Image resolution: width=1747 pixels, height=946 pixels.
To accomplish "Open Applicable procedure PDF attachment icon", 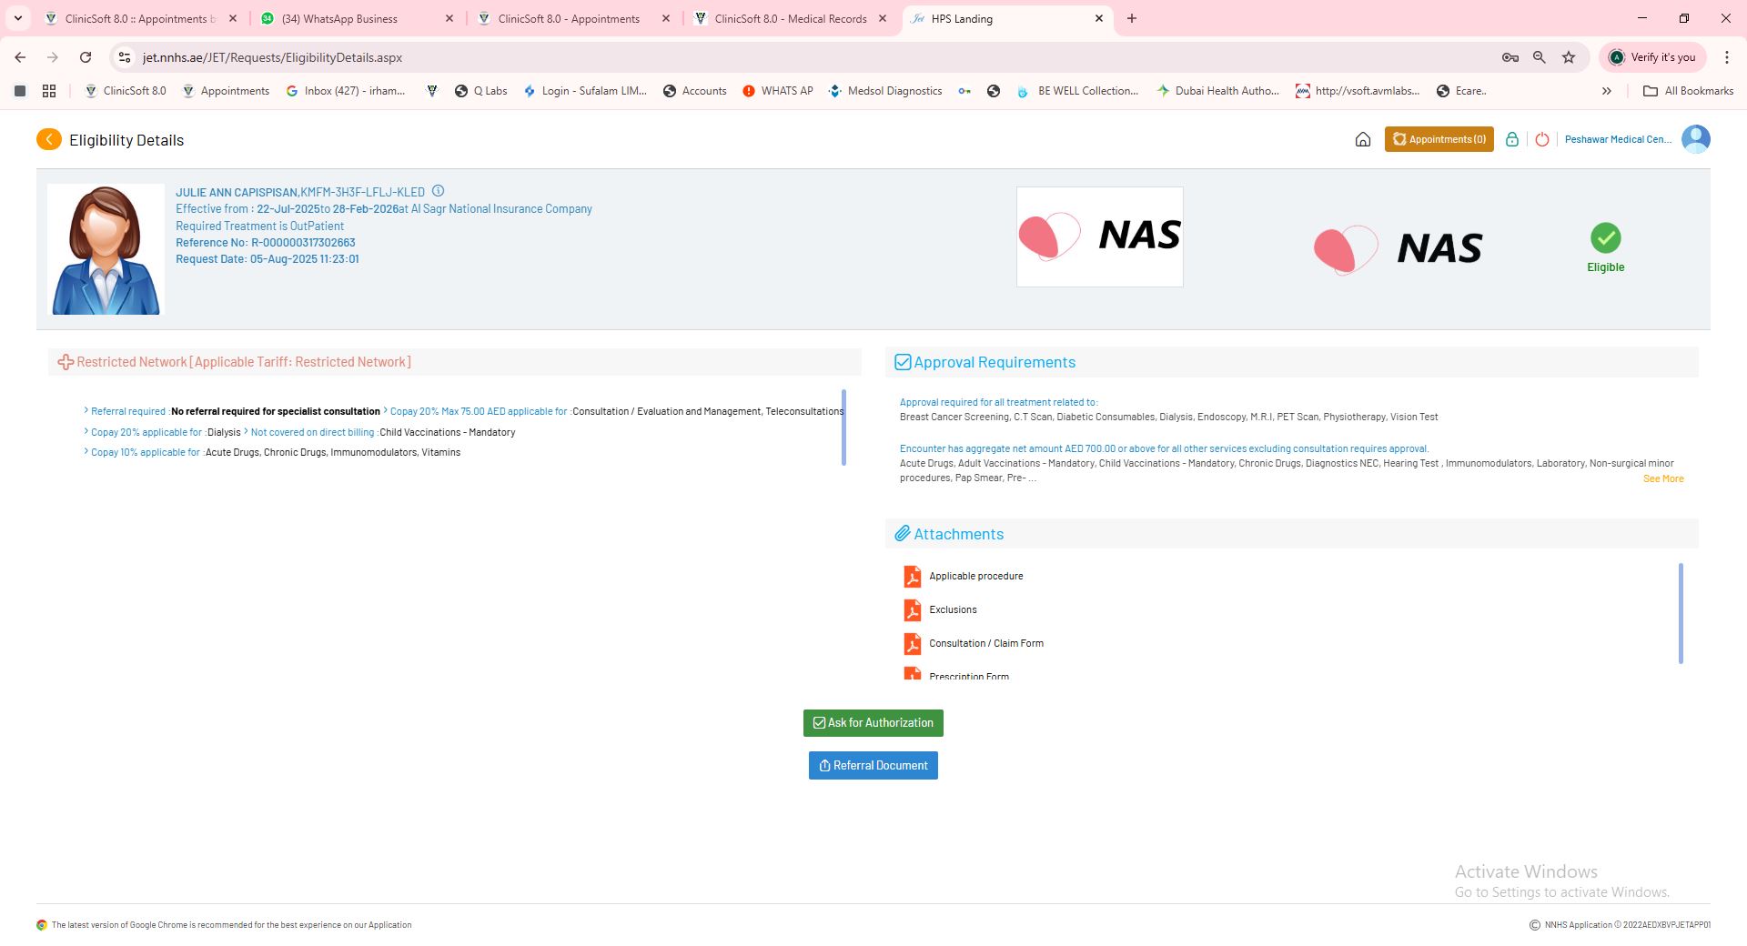I will click(x=912, y=577).
